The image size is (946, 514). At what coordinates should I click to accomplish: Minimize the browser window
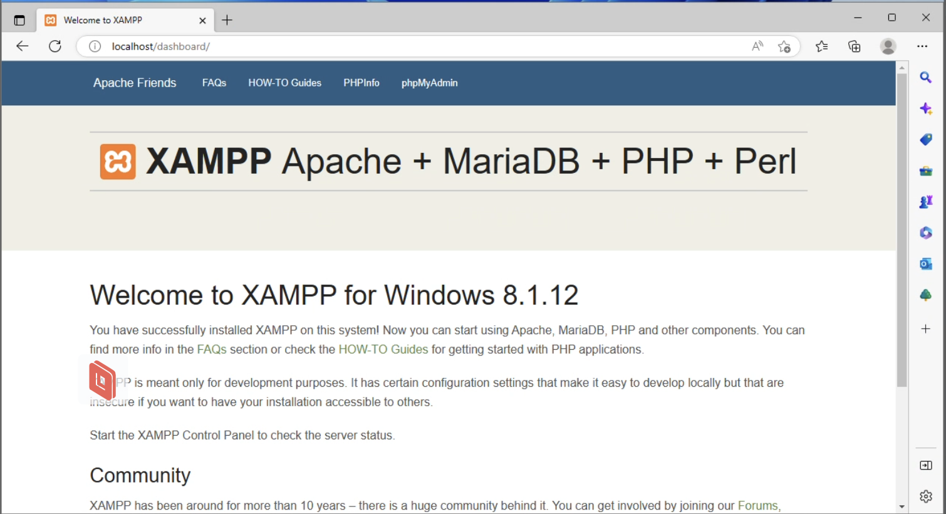[858, 18]
